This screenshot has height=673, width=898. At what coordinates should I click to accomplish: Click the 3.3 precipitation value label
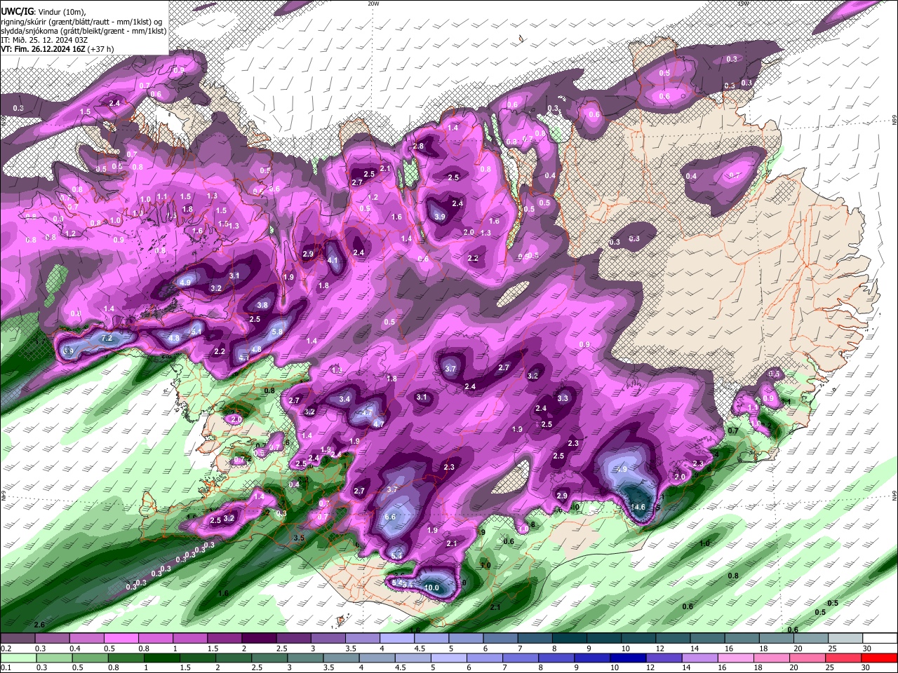pos(563,397)
